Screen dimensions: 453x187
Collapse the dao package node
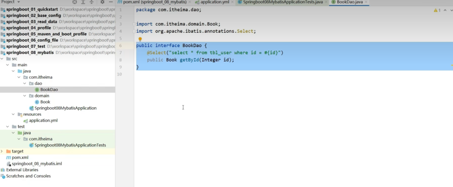click(25, 83)
